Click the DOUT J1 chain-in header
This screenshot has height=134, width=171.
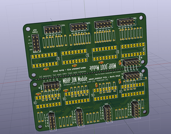132,63
